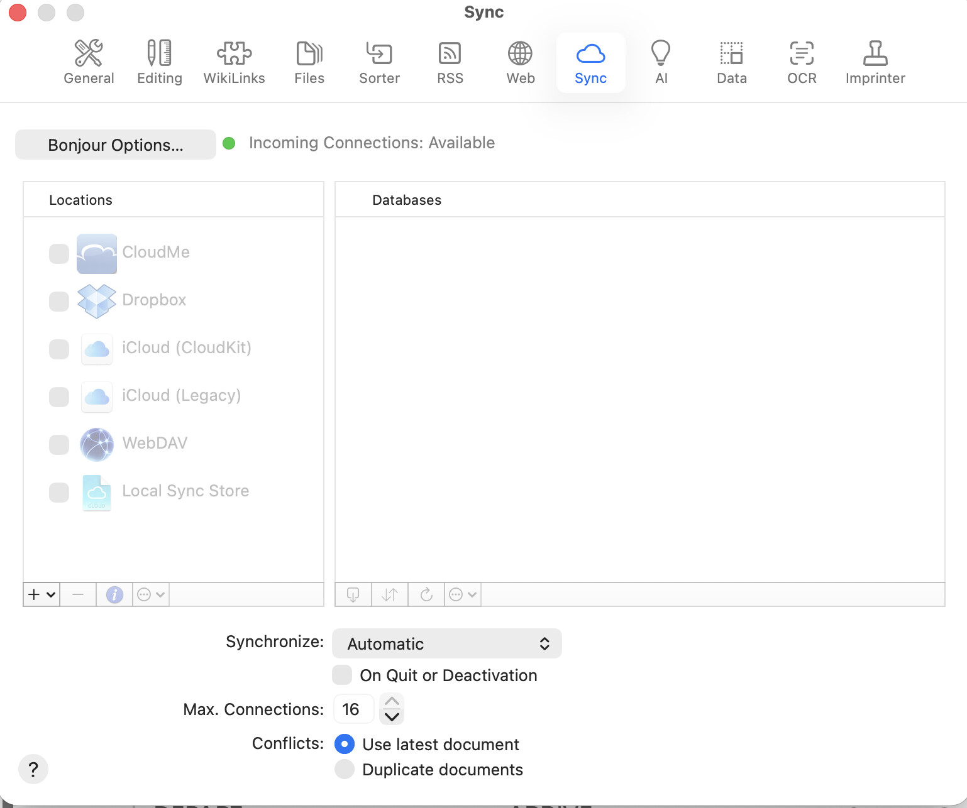
Task: Select the Use latest document option
Action: [345, 744]
